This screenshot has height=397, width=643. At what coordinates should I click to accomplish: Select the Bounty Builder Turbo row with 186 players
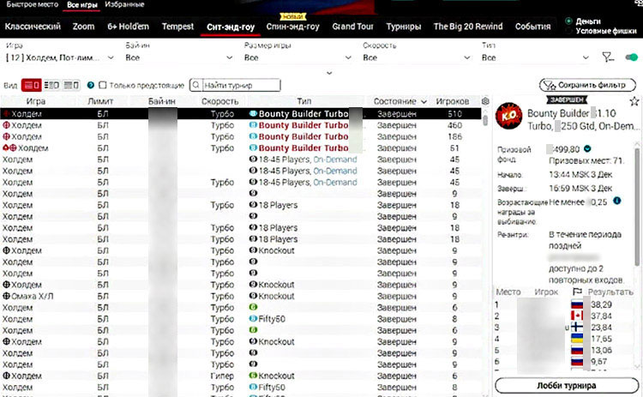[241, 137]
